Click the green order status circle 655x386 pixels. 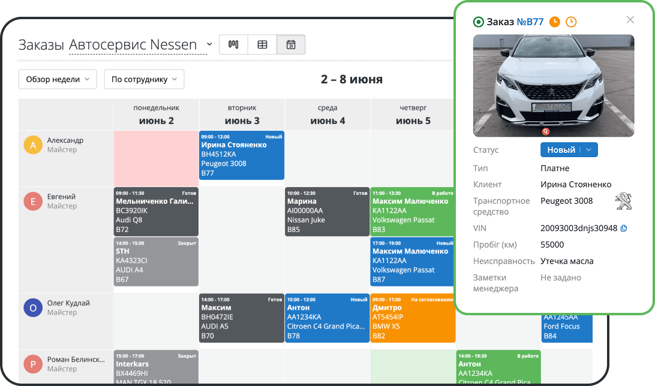[478, 22]
